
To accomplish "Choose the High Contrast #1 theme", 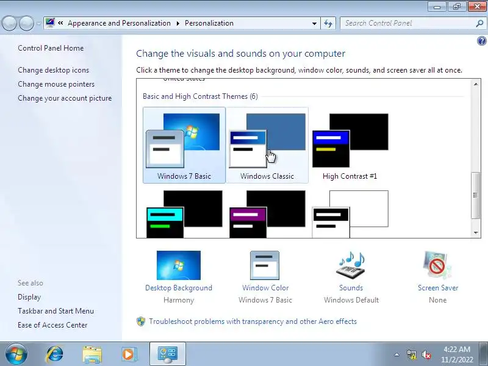I will (x=350, y=145).
